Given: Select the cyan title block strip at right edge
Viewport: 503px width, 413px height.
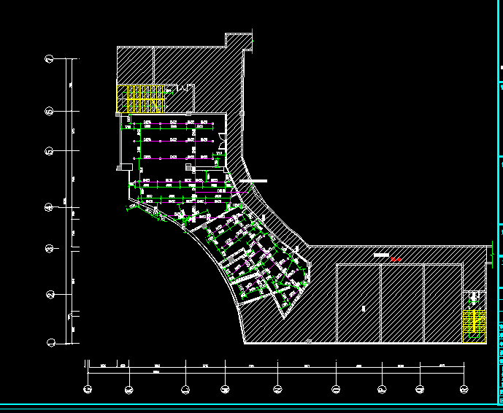Looking at the screenshot, I should pyautogui.click(x=500, y=204).
